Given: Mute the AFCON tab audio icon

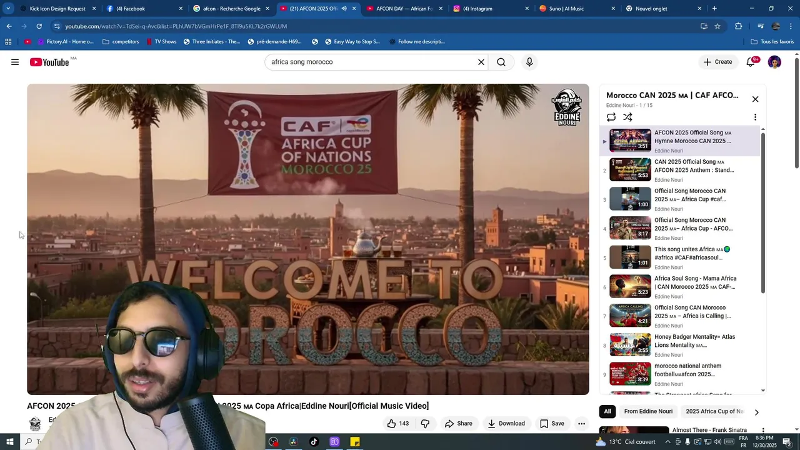Looking at the screenshot, I should pos(344,9).
